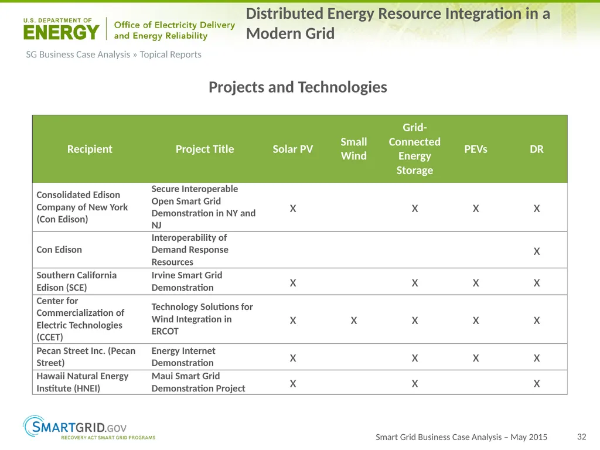Click the DR X in Interoperability row
The image size is (600, 450).
click(x=537, y=251)
